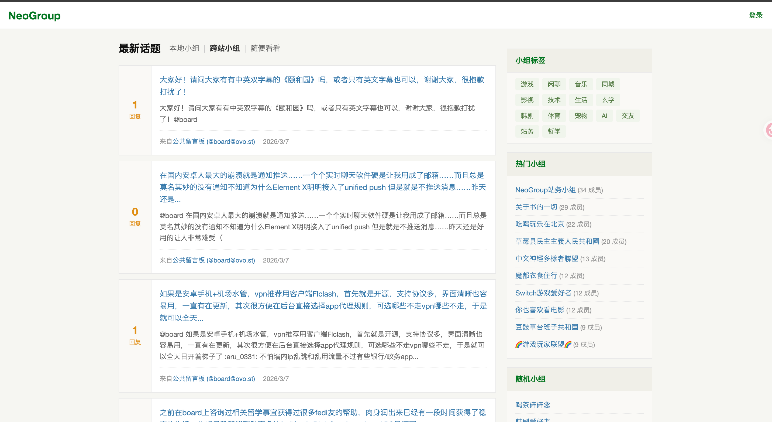The height and width of the screenshot is (422, 772).
Task: Switch to 本地小组 tab
Action: tap(184, 48)
